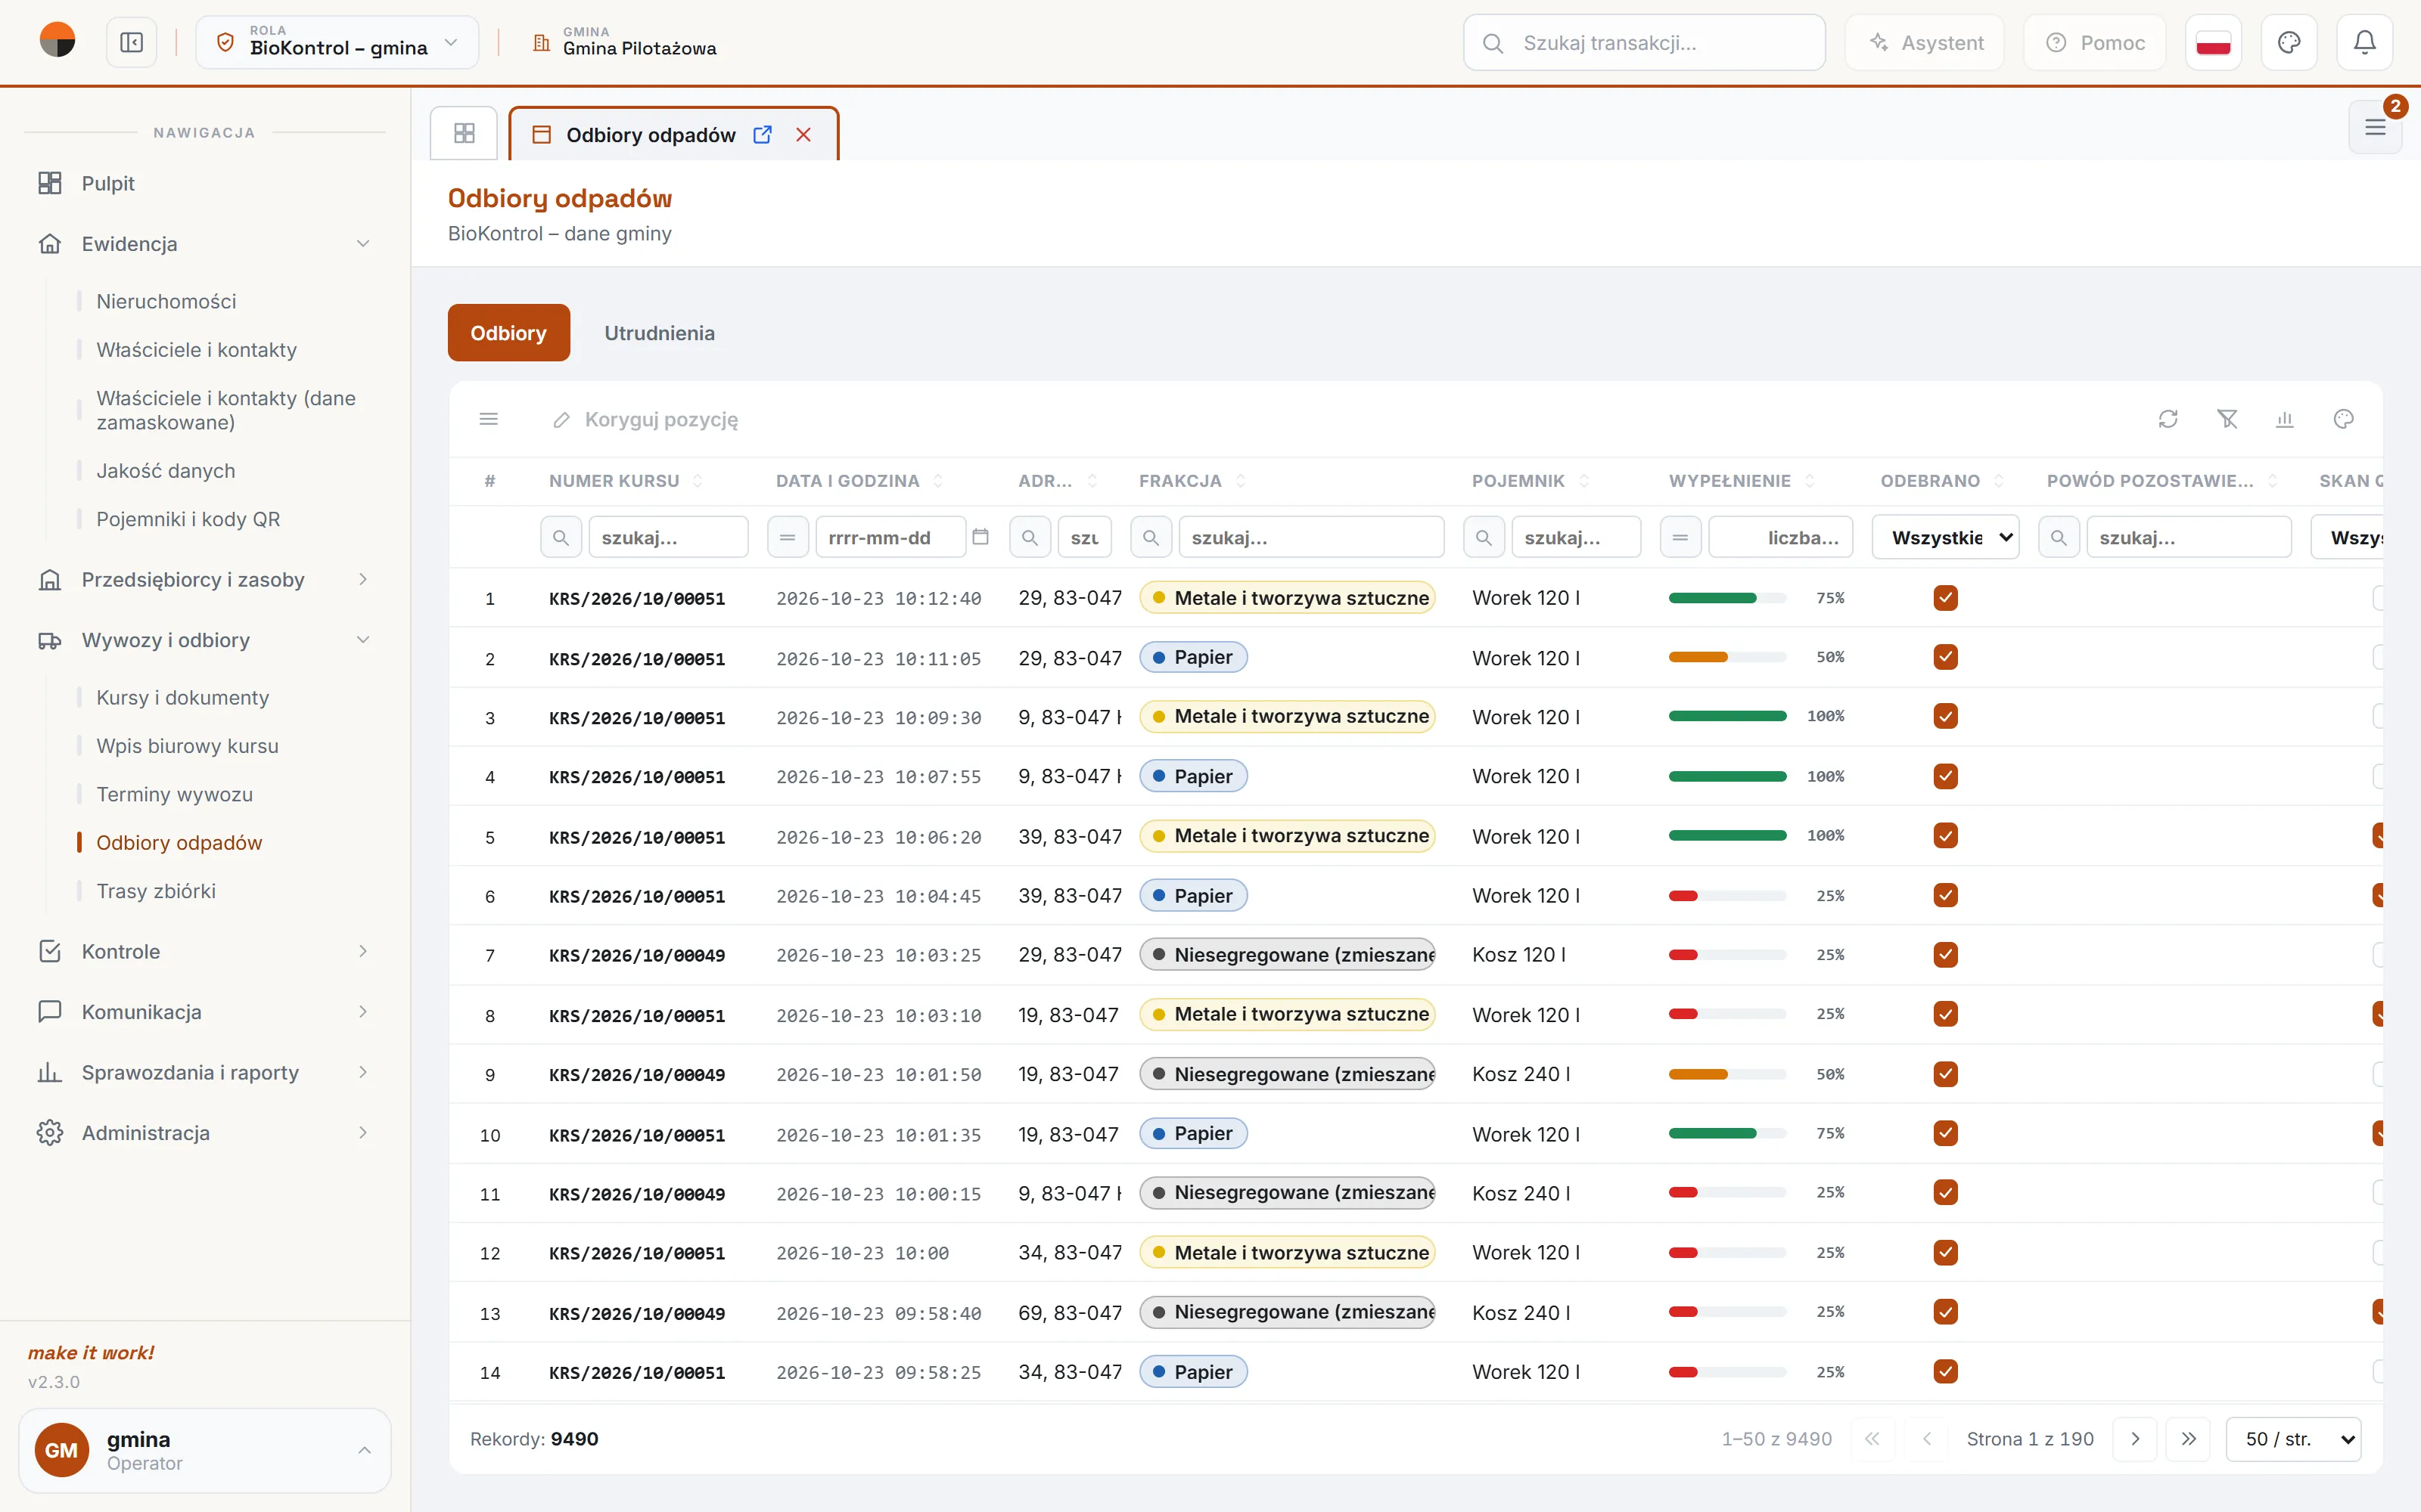
Task: Close the Odbiory odpadów tab
Action: [803, 134]
